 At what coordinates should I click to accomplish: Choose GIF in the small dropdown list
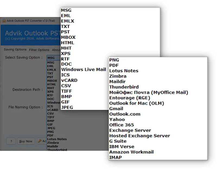(50, 124)
